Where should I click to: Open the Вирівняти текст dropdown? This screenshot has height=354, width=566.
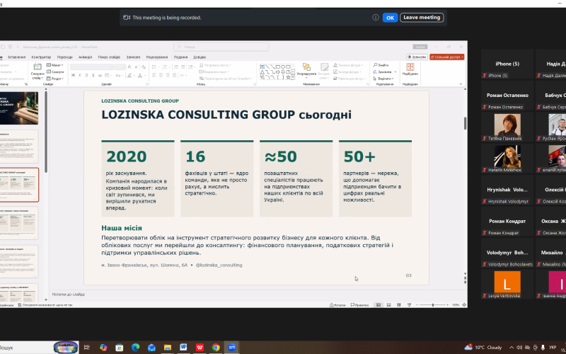tap(216, 72)
